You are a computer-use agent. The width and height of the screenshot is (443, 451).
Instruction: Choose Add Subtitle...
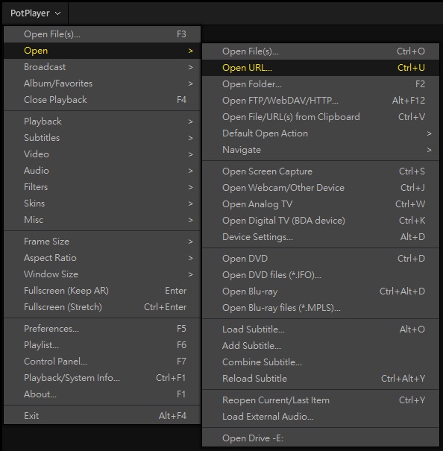[x=321, y=346]
